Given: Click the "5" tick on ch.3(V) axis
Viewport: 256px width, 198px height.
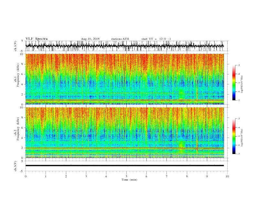Looking at the screenshot, I should click(x=22, y=161).
